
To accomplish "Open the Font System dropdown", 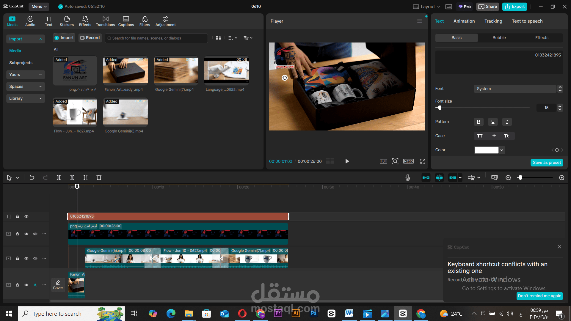I will [515, 89].
